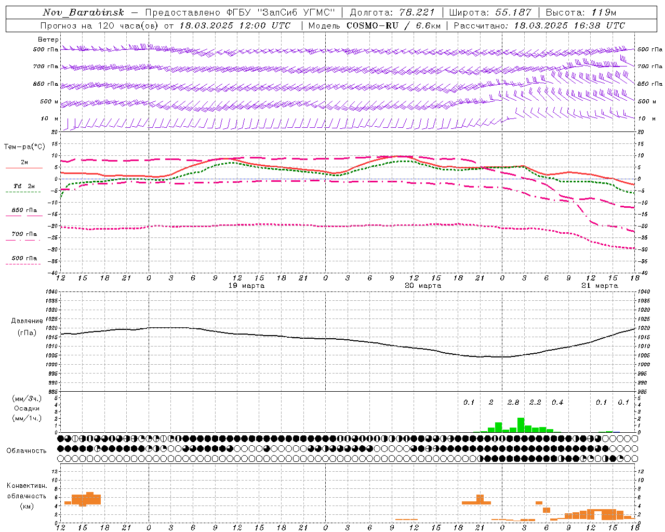Click the '10 м' wind level label at left

tap(50, 118)
